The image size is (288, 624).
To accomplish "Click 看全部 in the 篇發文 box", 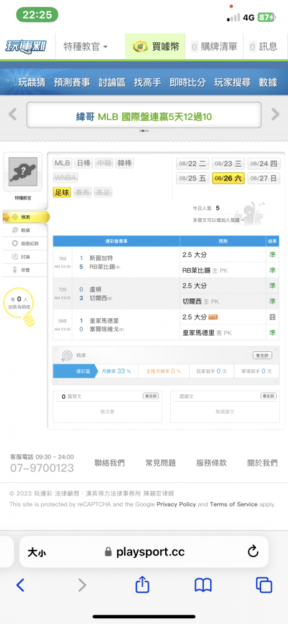I will point(151,396).
